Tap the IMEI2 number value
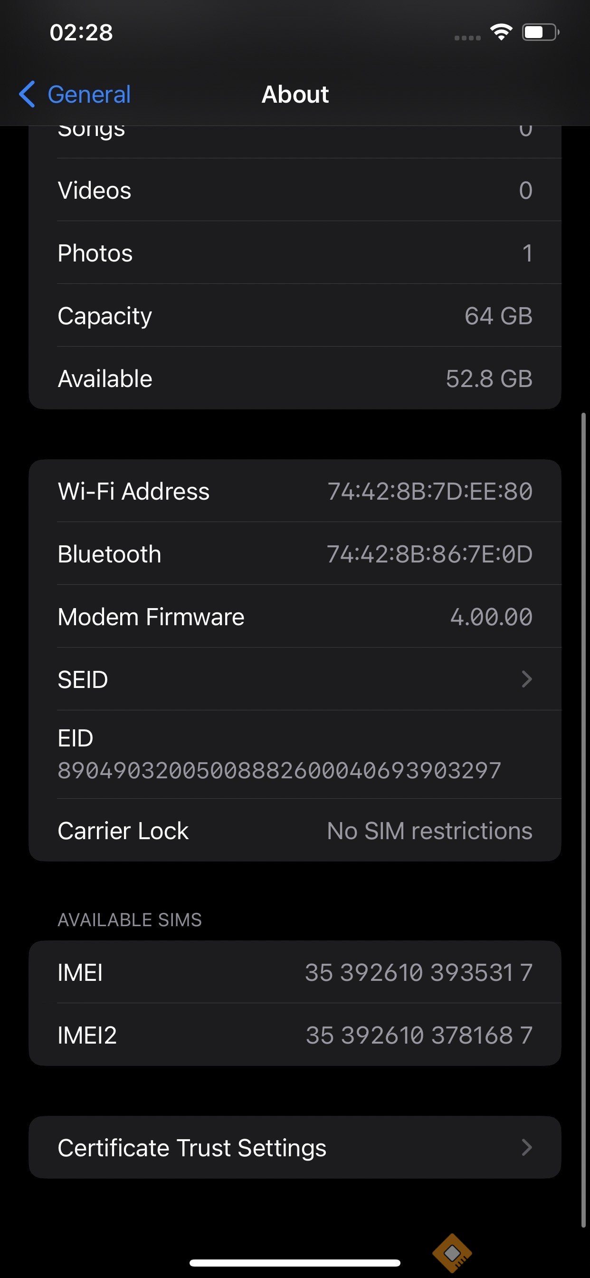 (419, 1036)
